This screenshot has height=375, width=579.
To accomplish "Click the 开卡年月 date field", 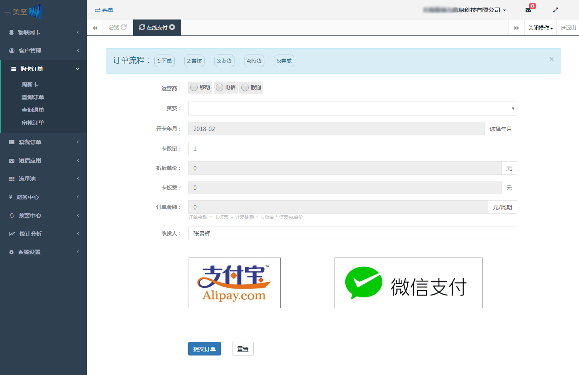I will coord(336,129).
